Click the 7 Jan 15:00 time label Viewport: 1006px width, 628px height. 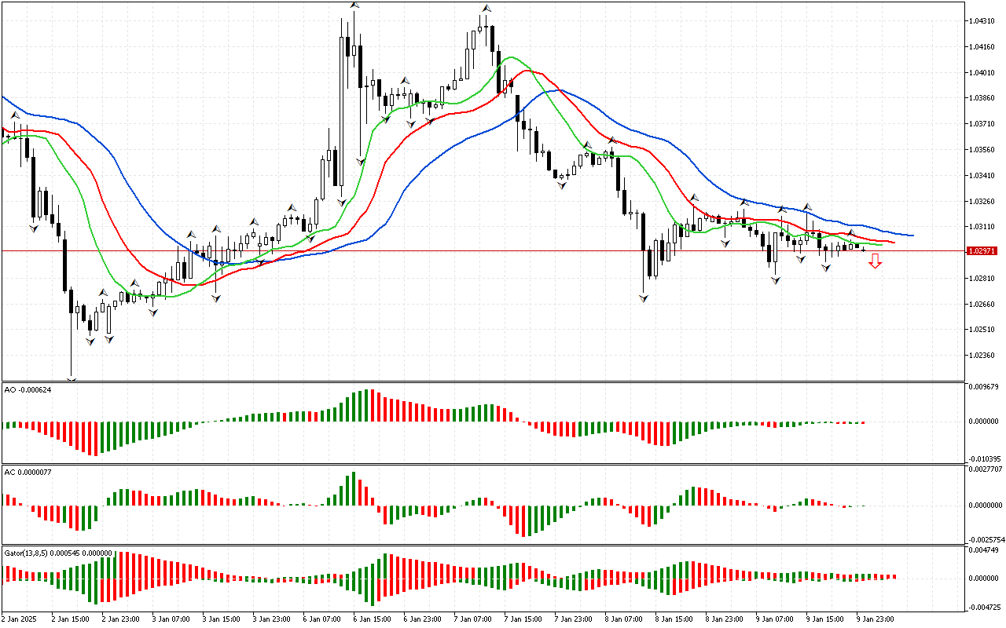pos(524,619)
